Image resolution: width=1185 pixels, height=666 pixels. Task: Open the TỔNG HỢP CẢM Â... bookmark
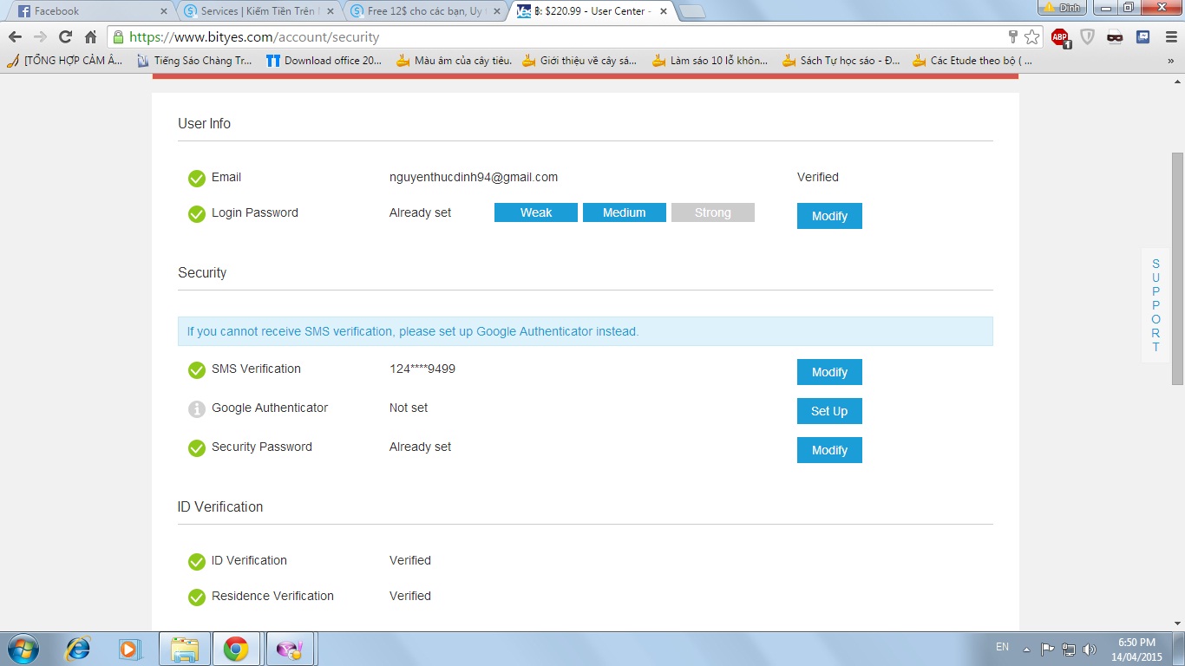65,61
